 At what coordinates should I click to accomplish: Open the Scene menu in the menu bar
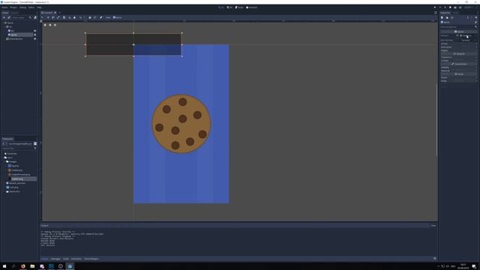click(x=4, y=7)
